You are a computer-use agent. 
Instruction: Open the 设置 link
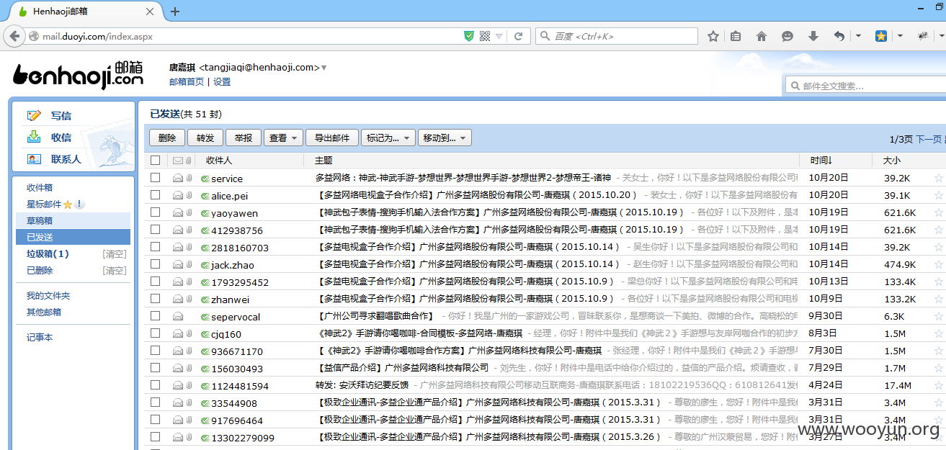222,82
